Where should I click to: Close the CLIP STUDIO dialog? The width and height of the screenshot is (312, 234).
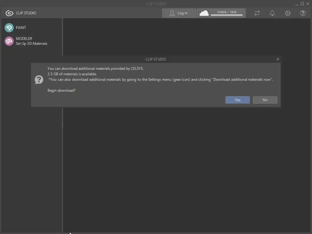click(278, 59)
